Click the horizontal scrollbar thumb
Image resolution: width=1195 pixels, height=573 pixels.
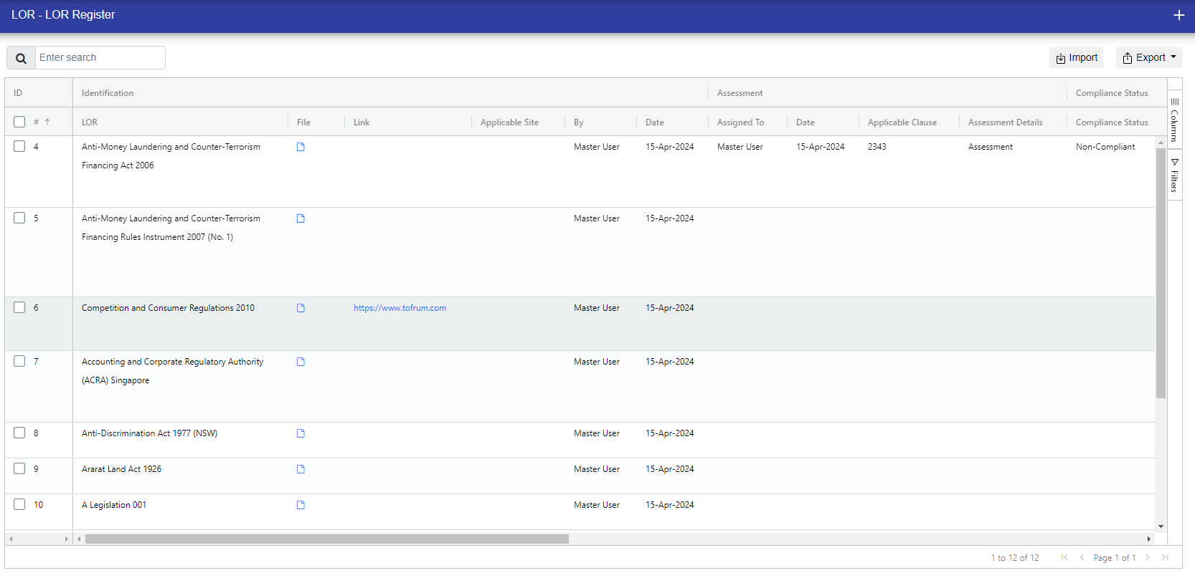pos(326,539)
